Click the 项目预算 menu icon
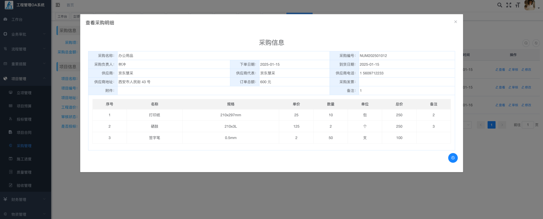The height and width of the screenshot is (219, 543). [10, 106]
